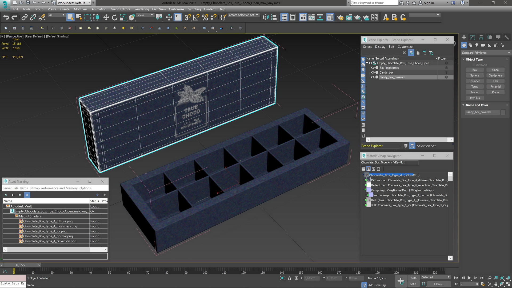Open the Rendering menu
The width and height of the screenshot is (512, 288).
(x=142, y=9)
